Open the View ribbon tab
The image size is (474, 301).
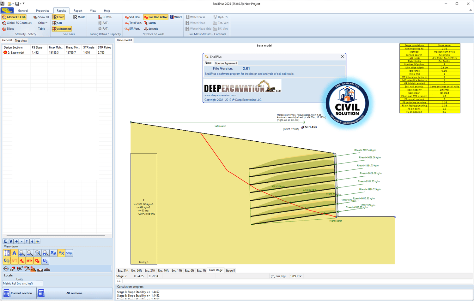click(93, 11)
